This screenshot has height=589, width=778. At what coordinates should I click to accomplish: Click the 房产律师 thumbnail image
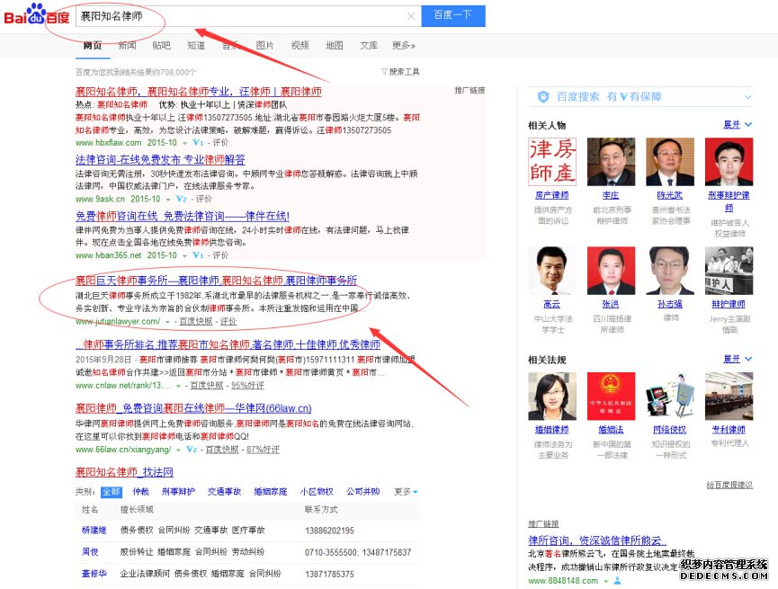pyautogui.click(x=552, y=162)
